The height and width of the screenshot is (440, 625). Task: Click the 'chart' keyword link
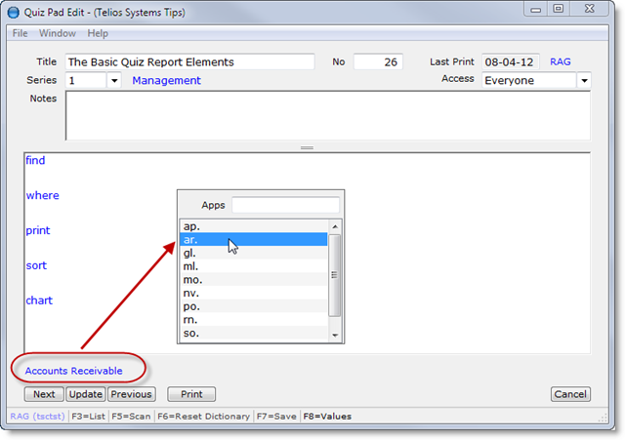(39, 300)
